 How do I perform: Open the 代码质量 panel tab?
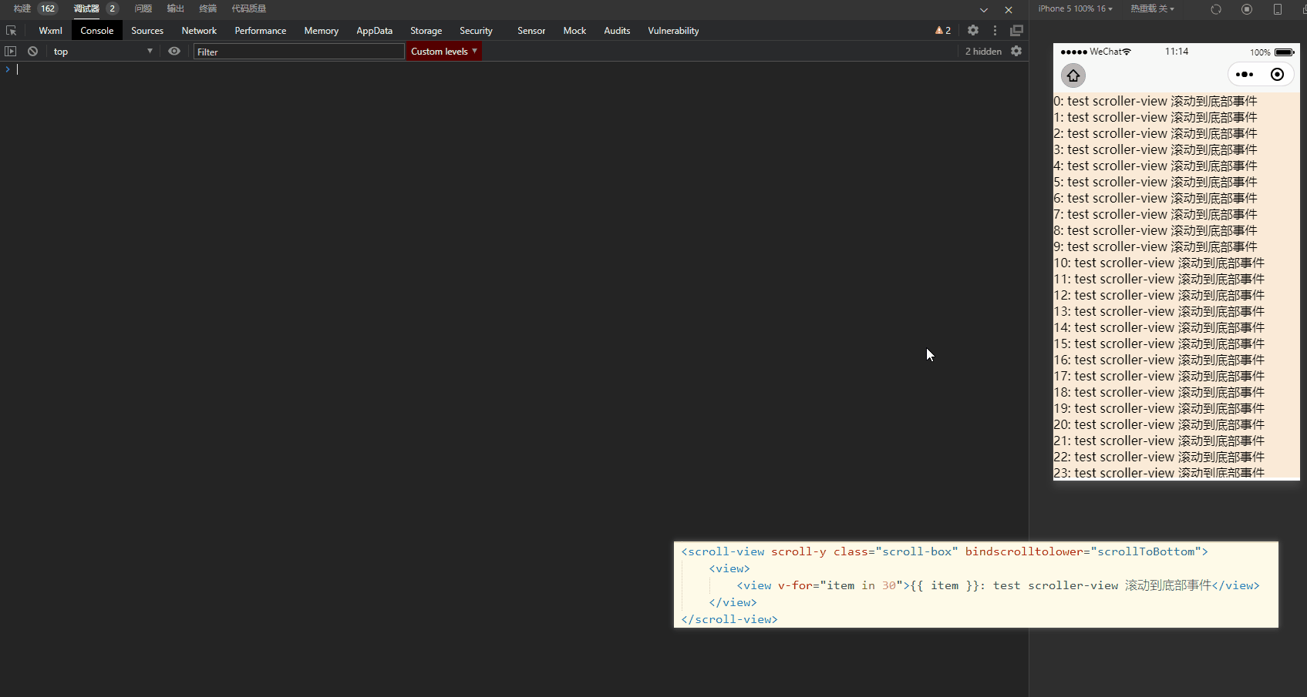(x=249, y=9)
